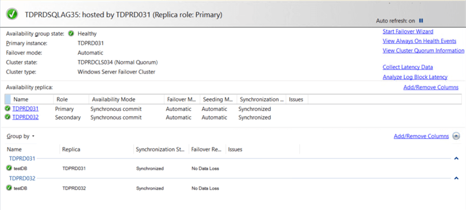View Cluster Quorum Information
466x210 pixels.
pos(423,50)
